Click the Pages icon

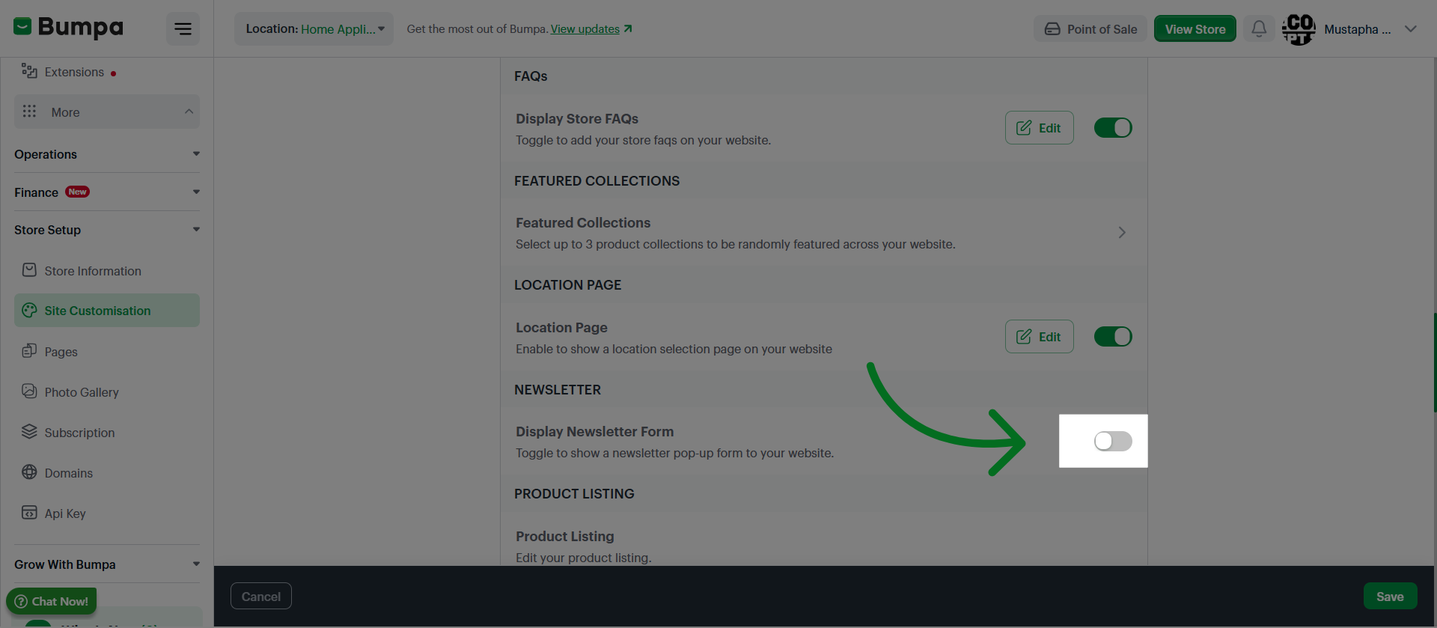tap(29, 351)
